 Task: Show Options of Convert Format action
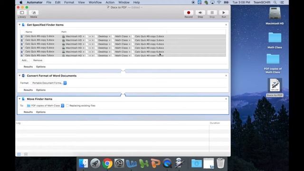[41, 90]
